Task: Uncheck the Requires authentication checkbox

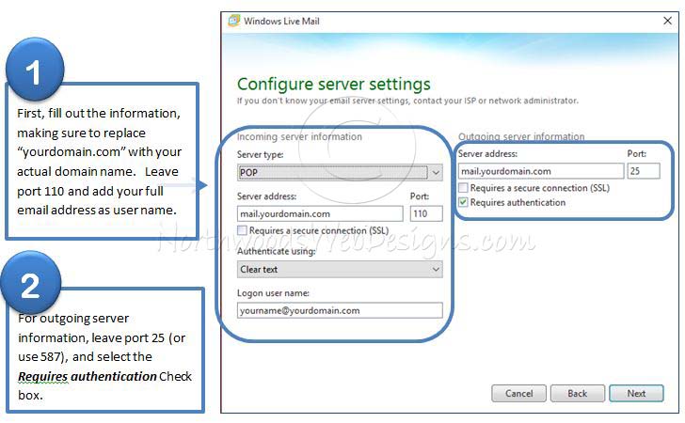Action: 464,202
